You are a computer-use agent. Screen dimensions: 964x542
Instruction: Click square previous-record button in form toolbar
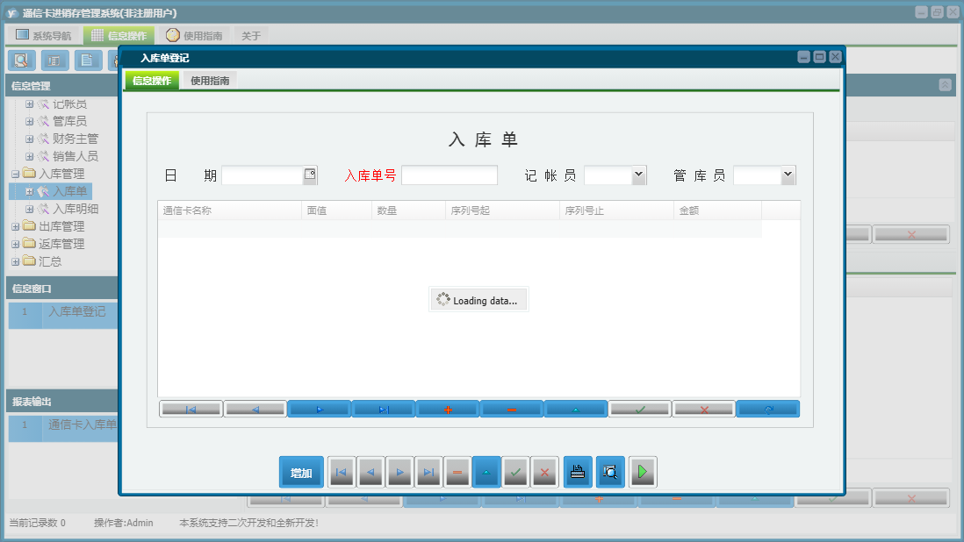pyautogui.click(x=370, y=472)
